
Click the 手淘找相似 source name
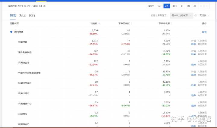(x=24, y=93)
